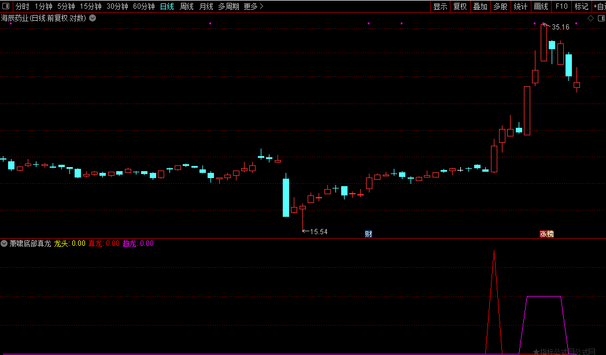The image size is (606, 355).
Task: Click the 叠加 overlay button
Action: [481, 6]
